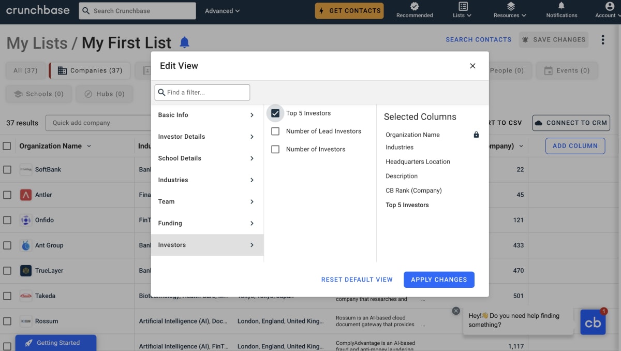Click the SEARCH CONTACTS link
Viewport: 621px width, 351px height.
478,39
